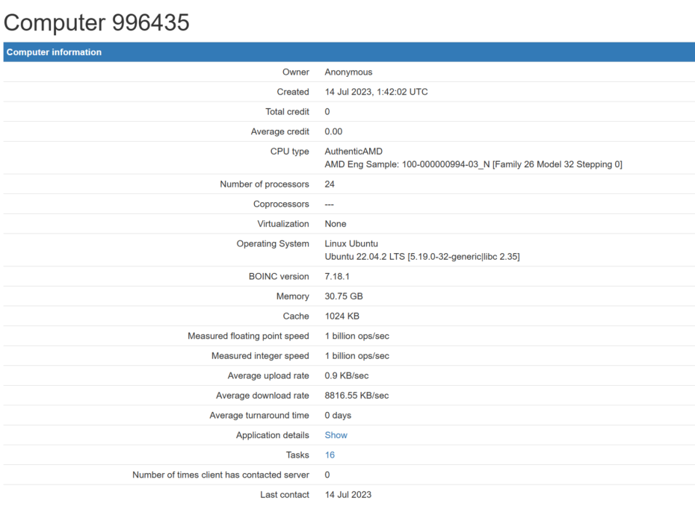This screenshot has width=695, height=521.
Task: Select the Virtualization value None
Action: [335, 223]
